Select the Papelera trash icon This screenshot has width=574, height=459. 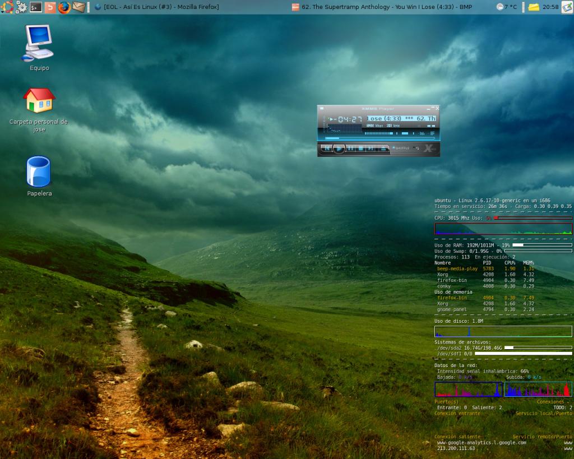(39, 177)
